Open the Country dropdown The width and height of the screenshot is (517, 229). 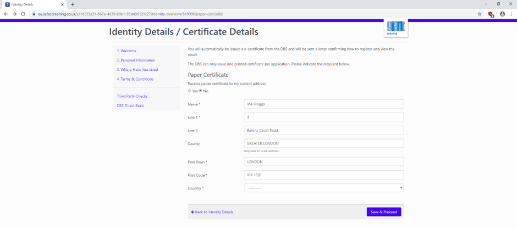click(324, 188)
